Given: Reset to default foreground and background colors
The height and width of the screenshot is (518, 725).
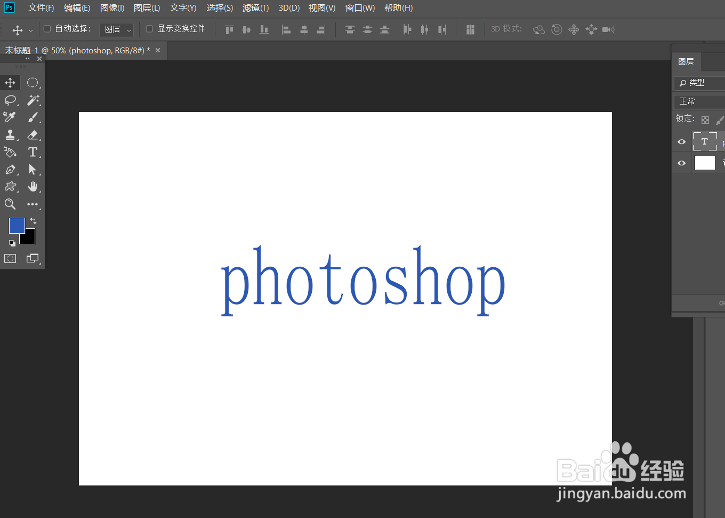Looking at the screenshot, I should 12,243.
